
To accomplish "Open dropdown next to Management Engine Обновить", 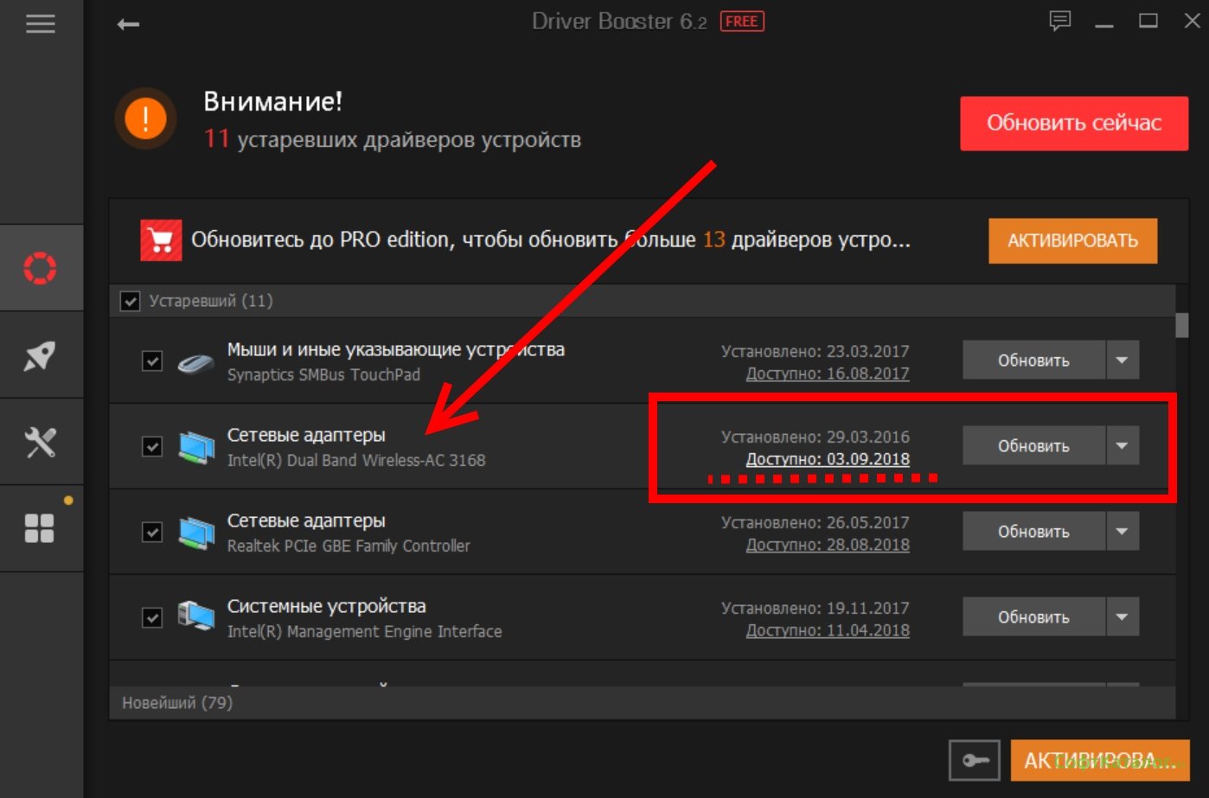I will (x=1123, y=617).
